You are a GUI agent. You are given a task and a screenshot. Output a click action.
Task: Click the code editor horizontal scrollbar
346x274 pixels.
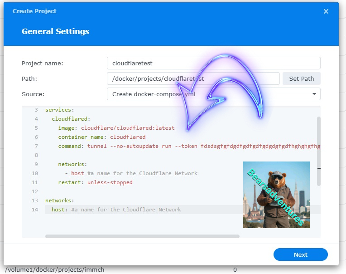pyautogui.click(x=142, y=236)
